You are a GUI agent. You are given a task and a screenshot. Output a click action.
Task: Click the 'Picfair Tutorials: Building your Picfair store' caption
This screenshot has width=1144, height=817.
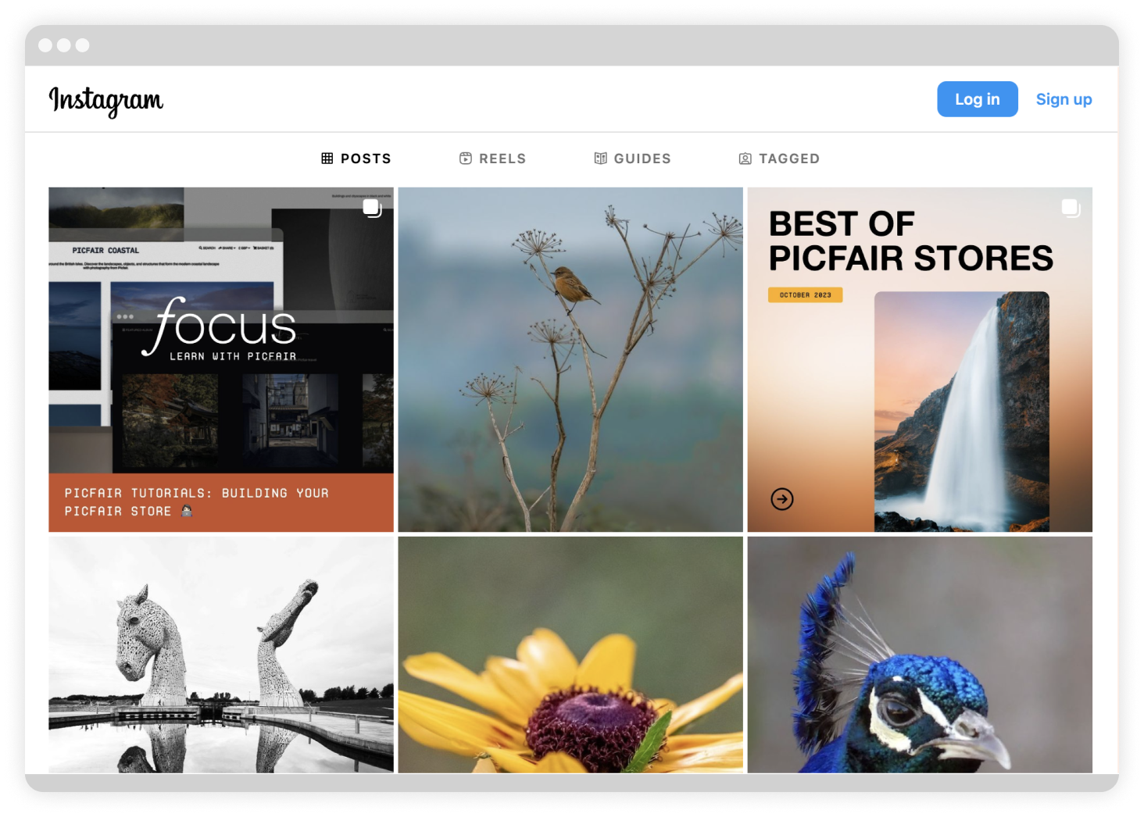(197, 502)
